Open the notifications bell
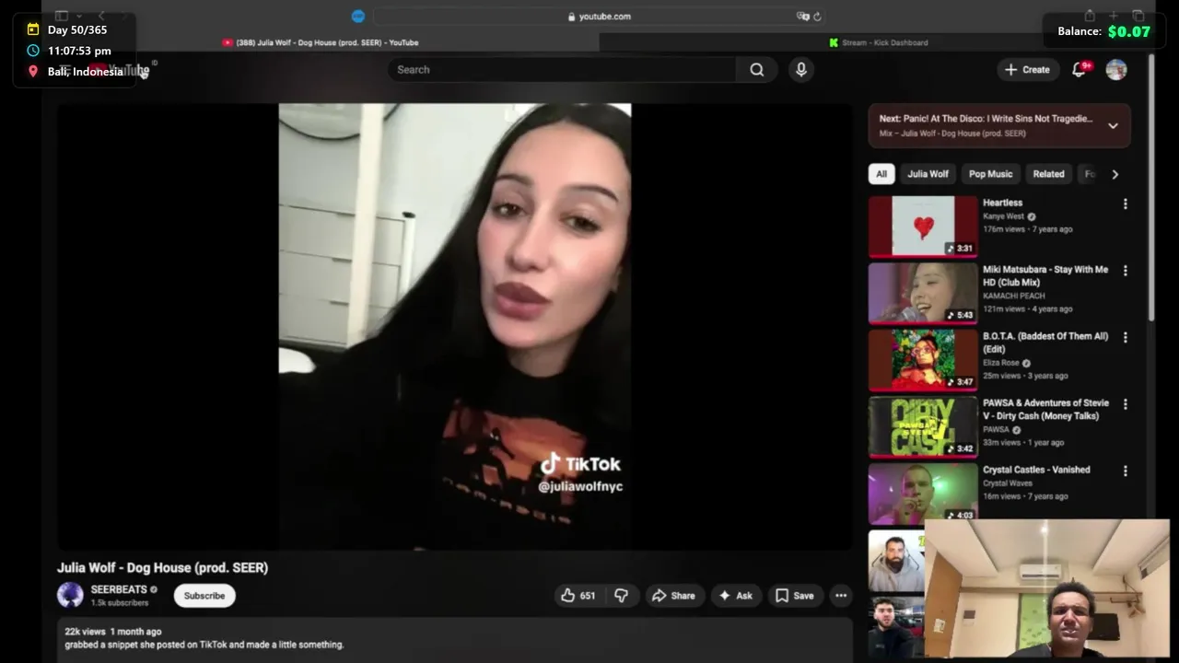1179x663 pixels. tap(1080, 70)
